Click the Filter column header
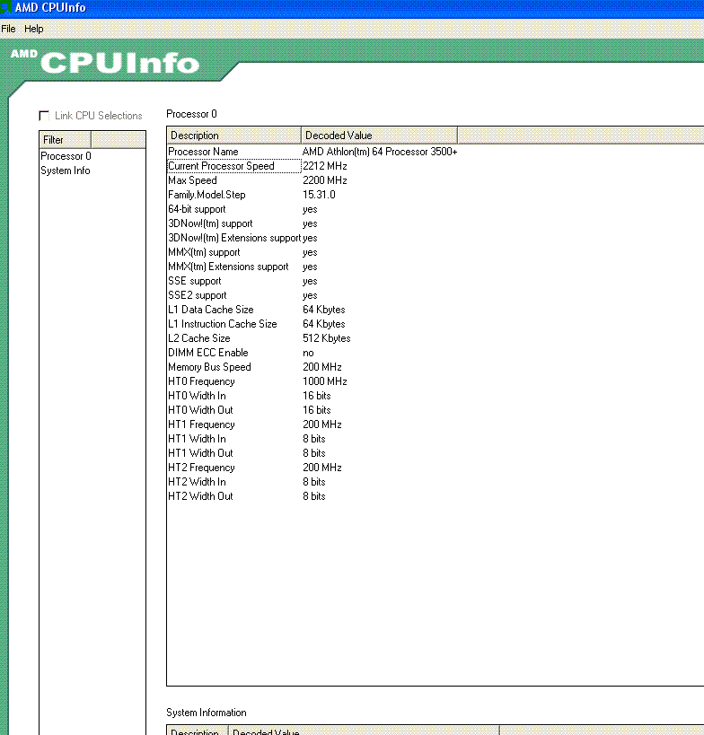The image size is (704, 735). [65, 140]
